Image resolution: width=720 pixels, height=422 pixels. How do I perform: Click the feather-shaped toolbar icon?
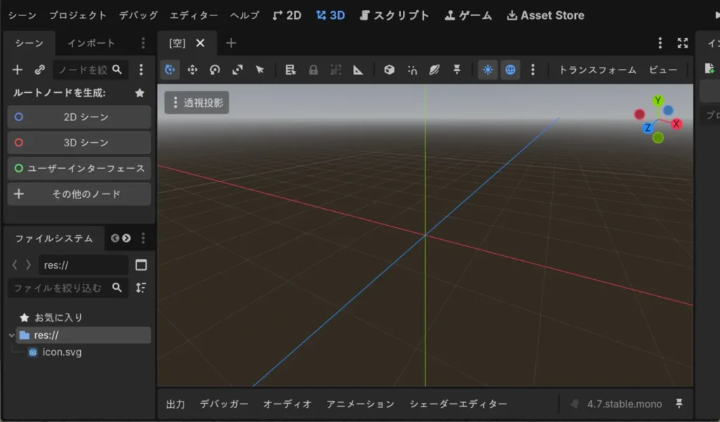tap(435, 70)
